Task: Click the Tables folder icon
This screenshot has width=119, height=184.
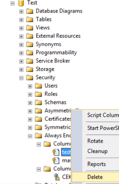Action: (x=29, y=19)
